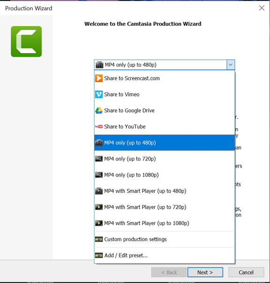
Task: Click the Google Drive triangle icon
Action: click(x=99, y=110)
